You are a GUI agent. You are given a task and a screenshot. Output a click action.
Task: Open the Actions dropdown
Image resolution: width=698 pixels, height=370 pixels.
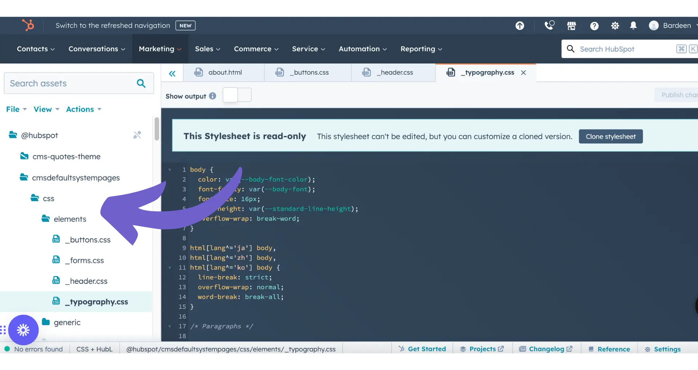[x=84, y=109]
